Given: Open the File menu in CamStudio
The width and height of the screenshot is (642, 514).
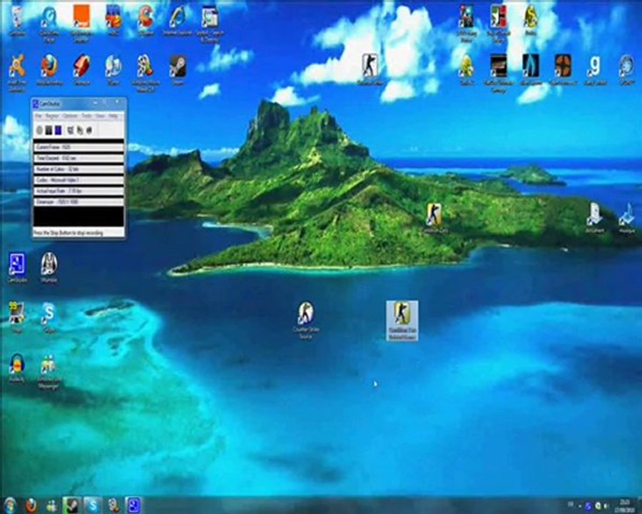Looking at the screenshot, I should [38, 116].
